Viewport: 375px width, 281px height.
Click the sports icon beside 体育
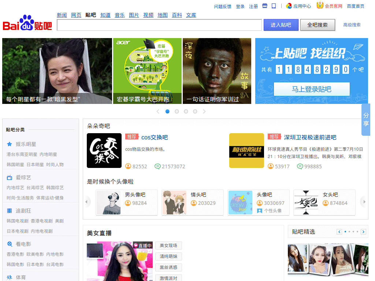point(9,277)
